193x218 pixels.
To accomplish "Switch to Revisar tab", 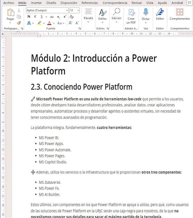I will tap(137, 3).
